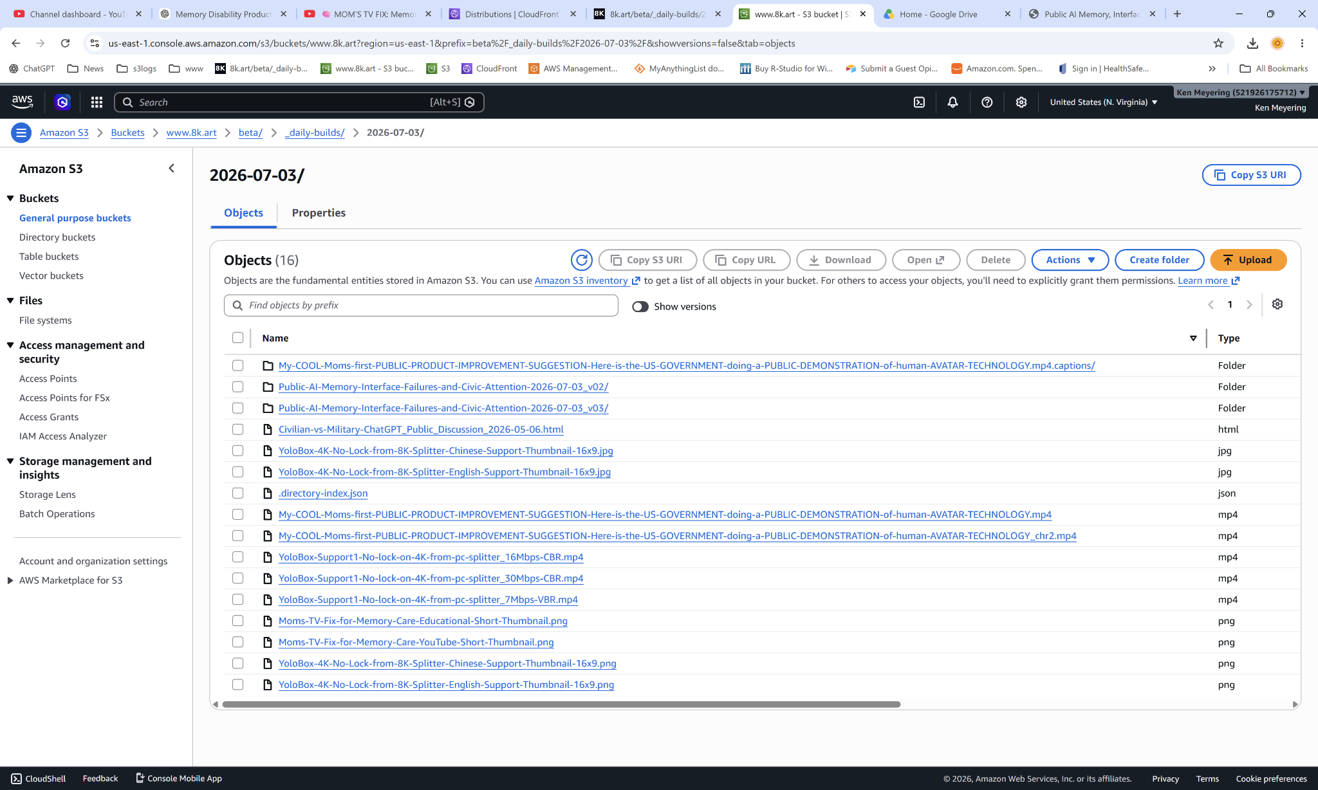
Task: Open the AWS home logo
Action: [x=23, y=102]
